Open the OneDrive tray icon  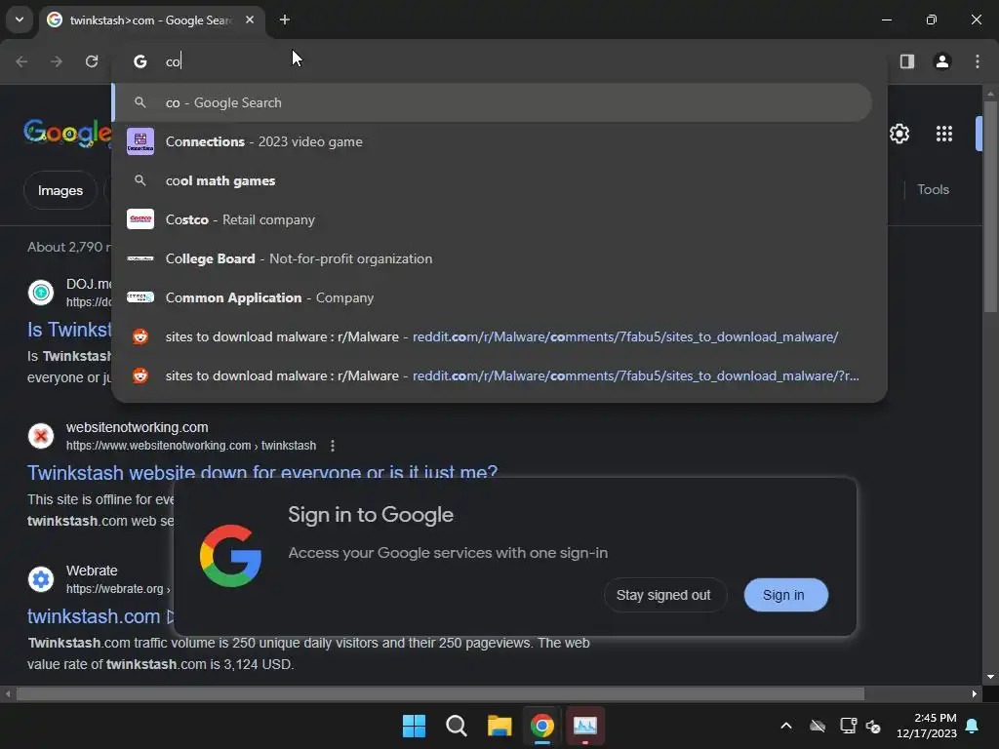coord(818,726)
